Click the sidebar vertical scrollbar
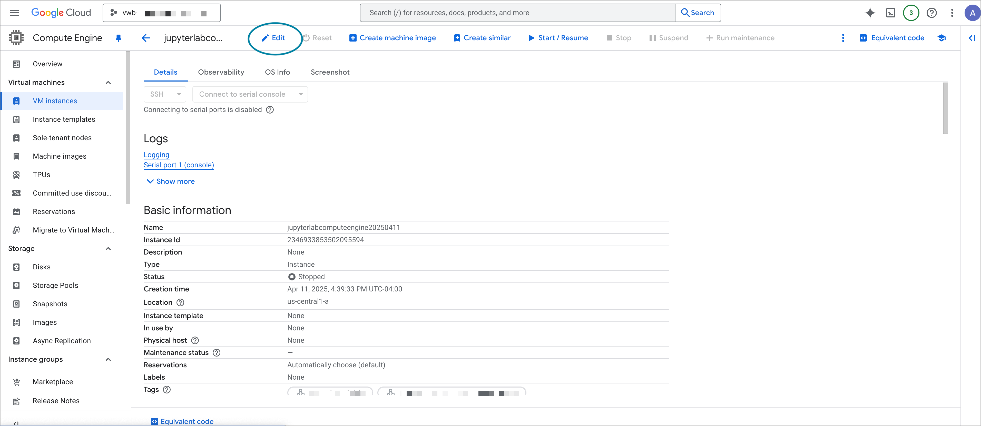This screenshot has height=426, width=981. (127, 128)
